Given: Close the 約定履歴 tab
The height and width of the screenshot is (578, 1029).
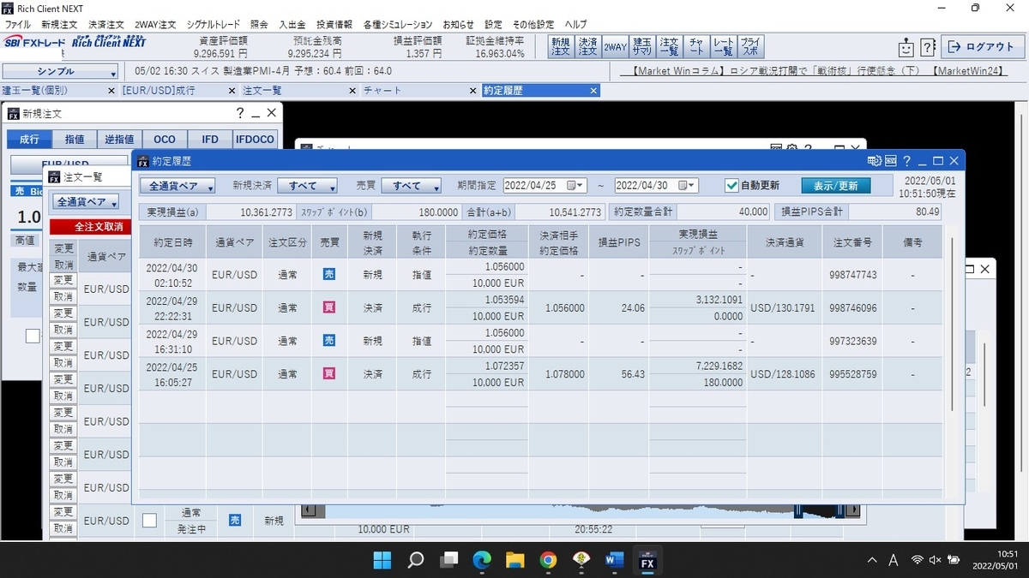Looking at the screenshot, I should [x=593, y=90].
